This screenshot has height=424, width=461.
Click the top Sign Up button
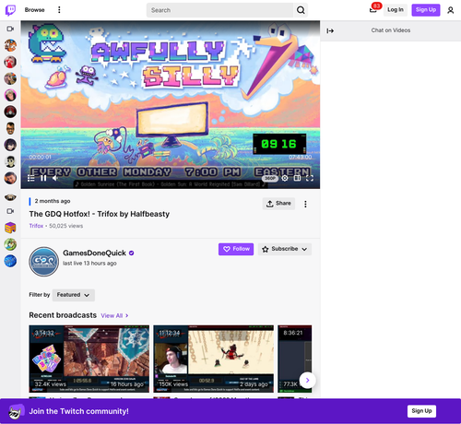pyautogui.click(x=426, y=10)
